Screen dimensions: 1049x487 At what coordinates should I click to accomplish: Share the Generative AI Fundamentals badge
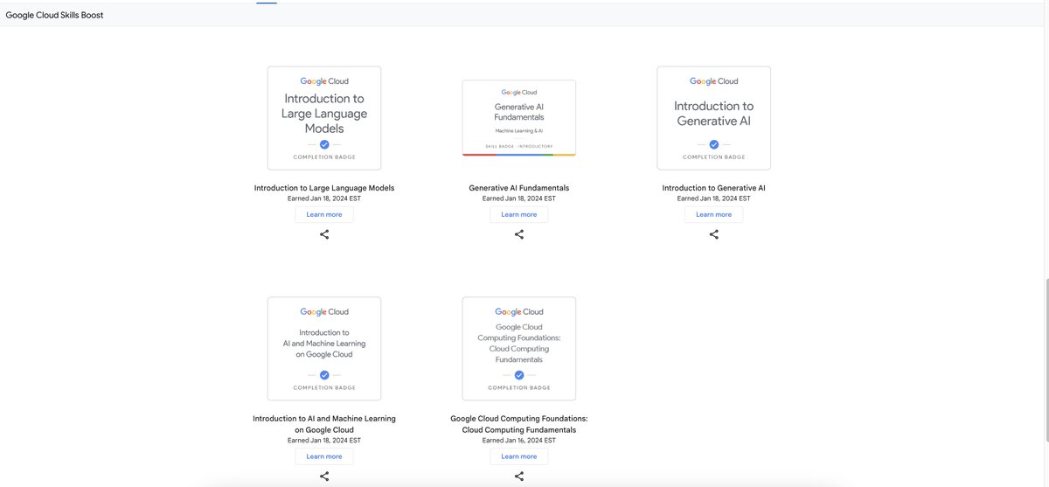[x=519, y=234]
